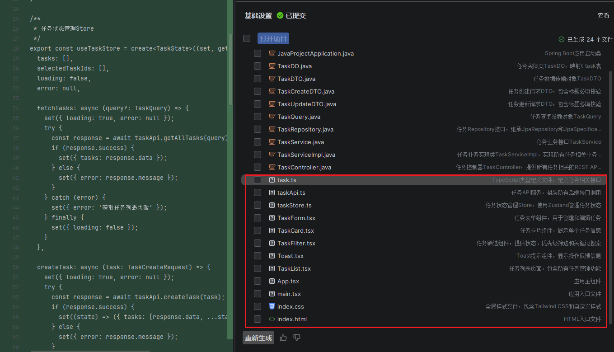This screenshot has width=614, height=352.
Task: Open the TaskForm.tsx file entry
Action: point(296,218)
